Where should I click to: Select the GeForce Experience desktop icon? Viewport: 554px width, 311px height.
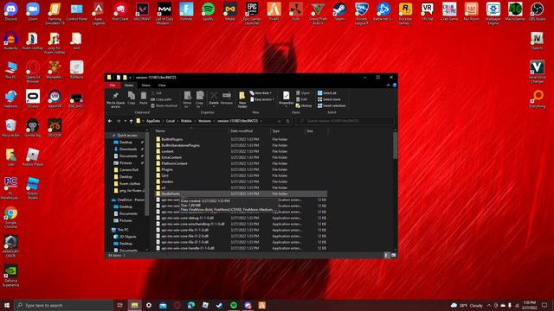(x=10, y=276)
